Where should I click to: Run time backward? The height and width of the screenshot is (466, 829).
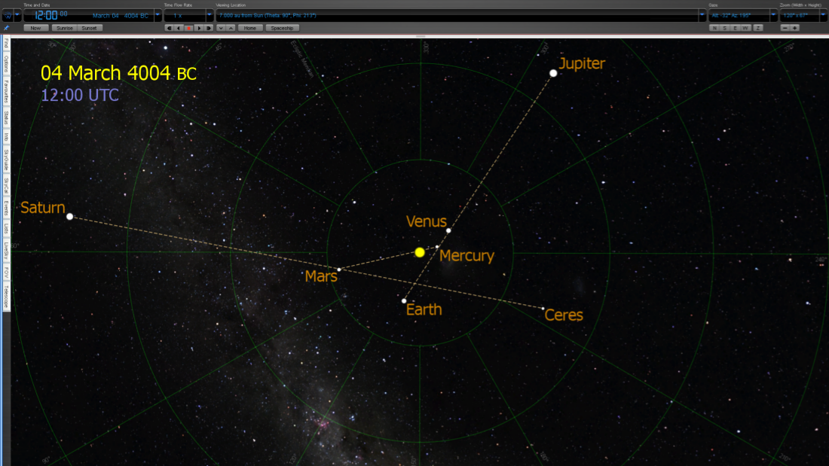179,28
